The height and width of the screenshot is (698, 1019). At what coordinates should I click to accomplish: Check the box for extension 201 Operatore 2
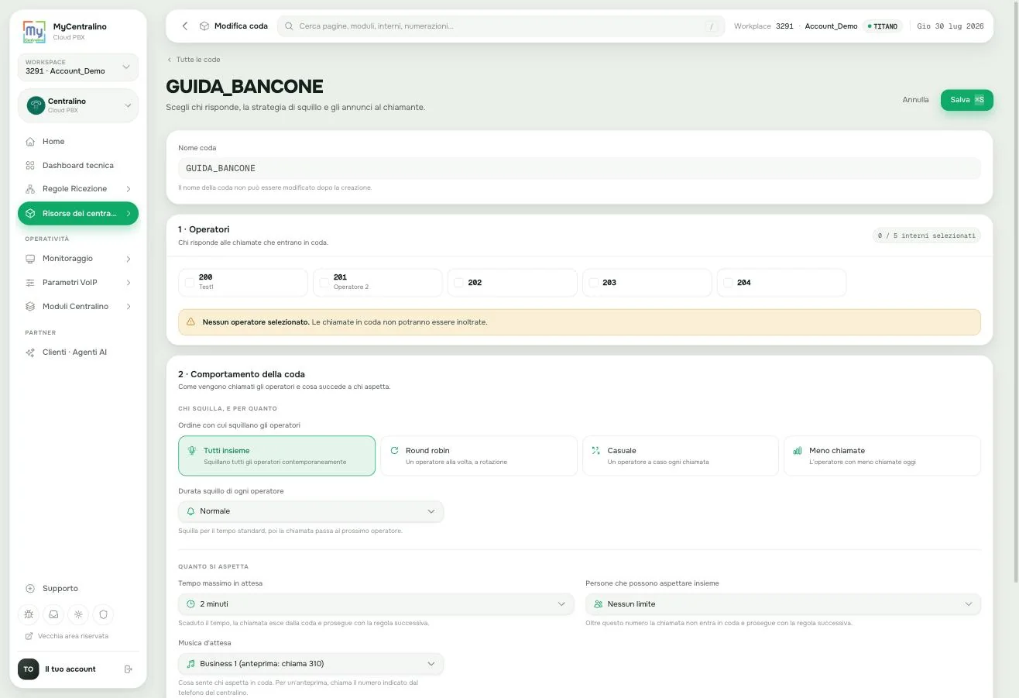(x=324, y=283)
